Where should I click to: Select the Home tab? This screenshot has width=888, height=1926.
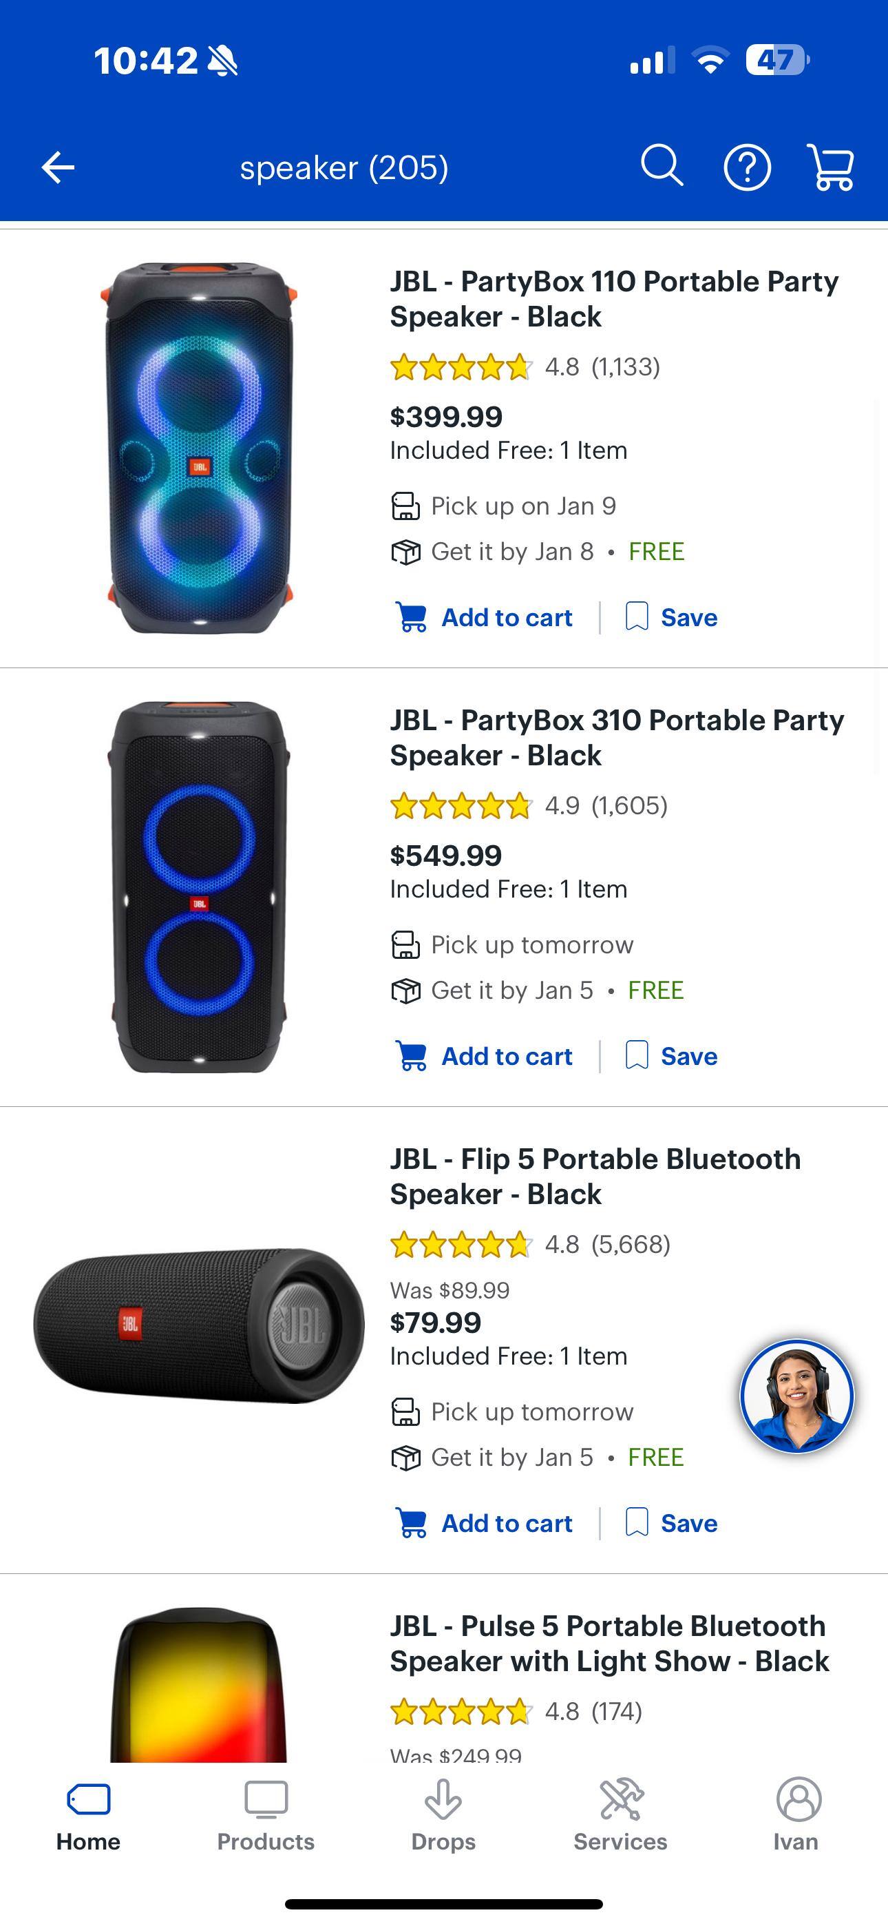88,1814
